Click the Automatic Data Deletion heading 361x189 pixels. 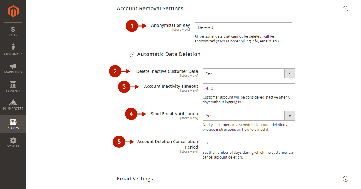(169, 54)
